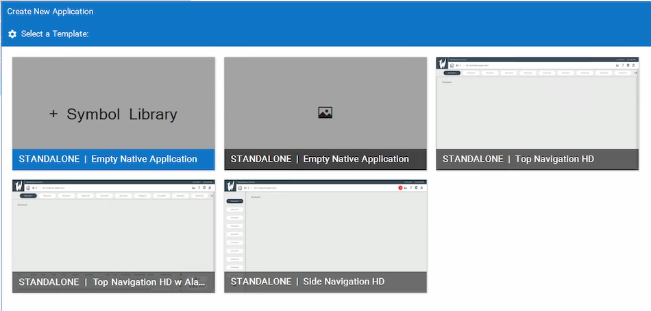Image resolution: width=651 pixels, height=311 pixels.
Task: Click right arrow icon in Top Navigation HD preview
Action: (635, 72)
